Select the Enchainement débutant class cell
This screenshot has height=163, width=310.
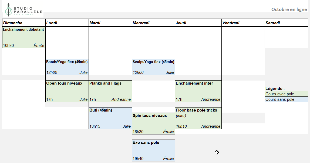point(24,37)
